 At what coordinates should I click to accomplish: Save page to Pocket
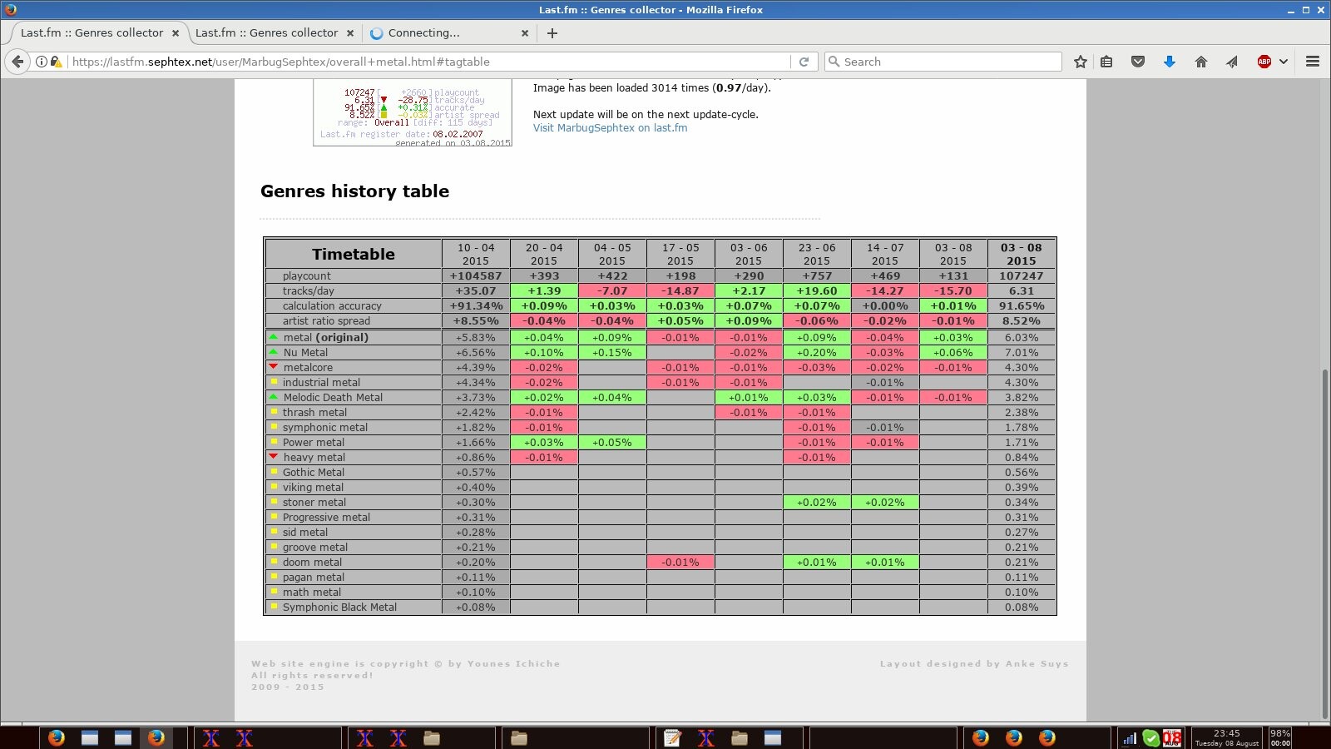pyautogui.click(x=1138, y=62)
